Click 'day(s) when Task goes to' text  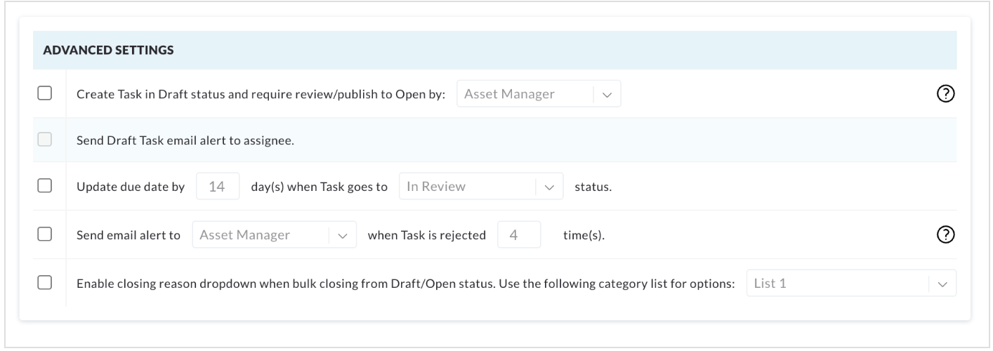320,187
